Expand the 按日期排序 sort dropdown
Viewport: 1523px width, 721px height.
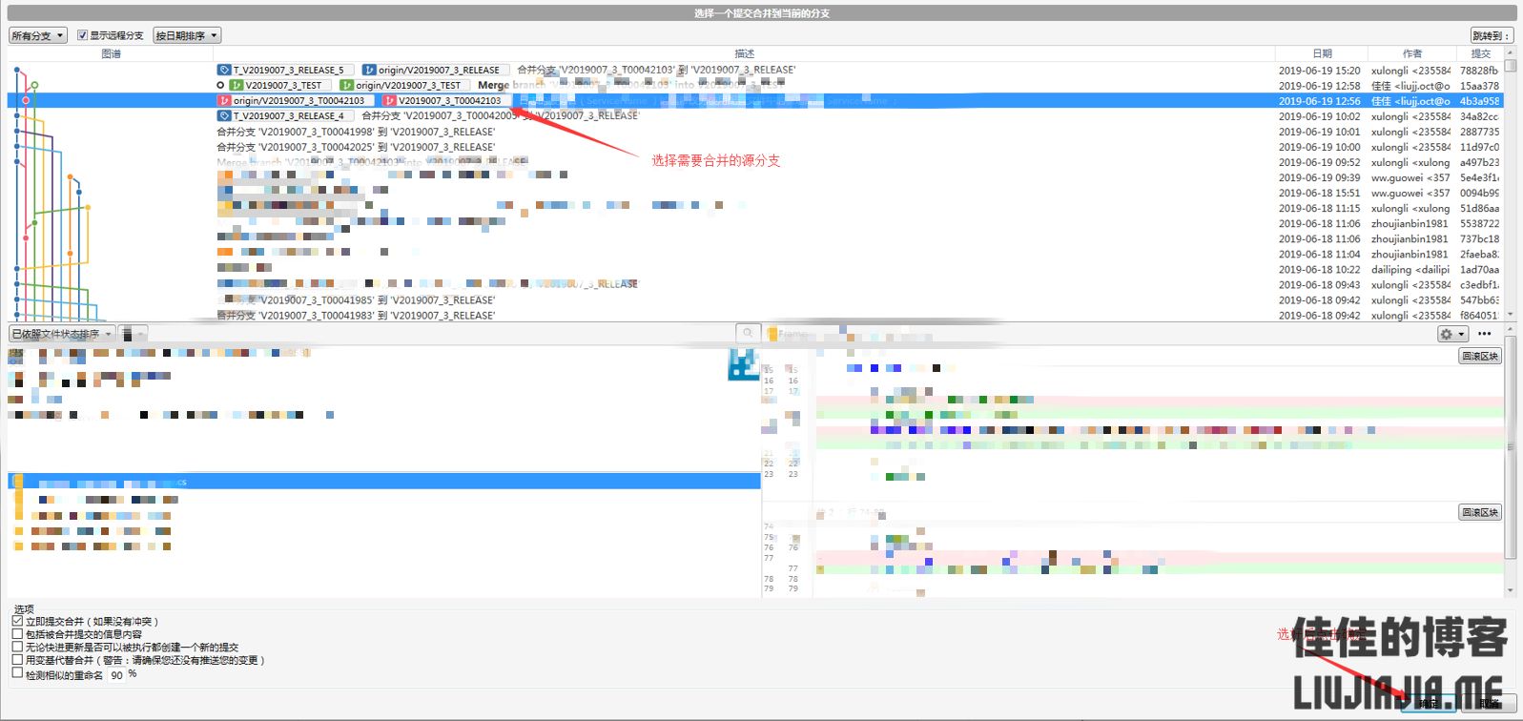pos(187,35)
